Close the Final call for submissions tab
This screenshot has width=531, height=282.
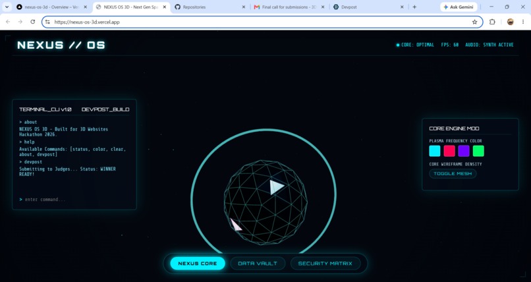point(323,7)
